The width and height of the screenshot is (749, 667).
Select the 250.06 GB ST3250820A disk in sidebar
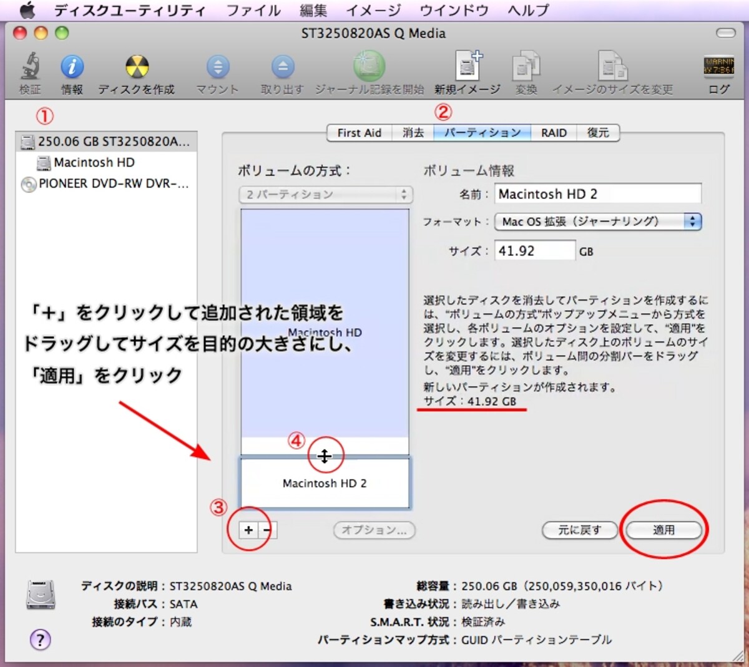pyautogui.click(x=106, y=142)
